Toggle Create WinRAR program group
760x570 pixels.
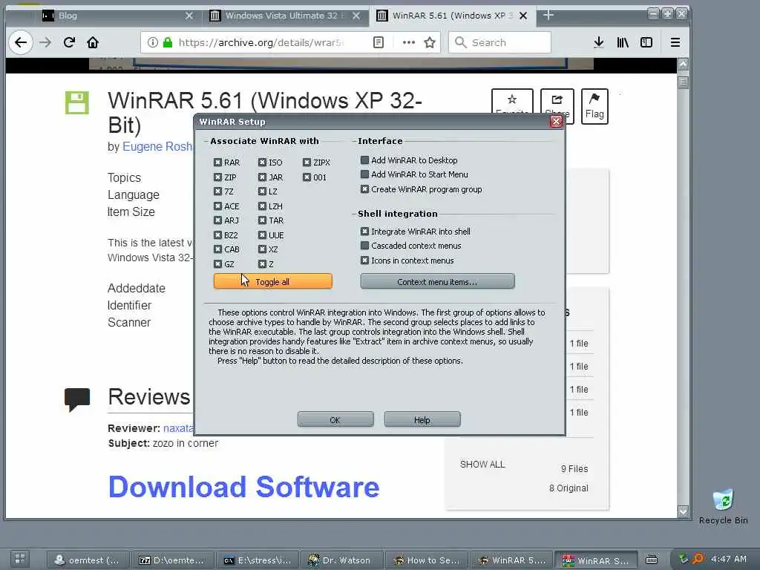point(365,189)
